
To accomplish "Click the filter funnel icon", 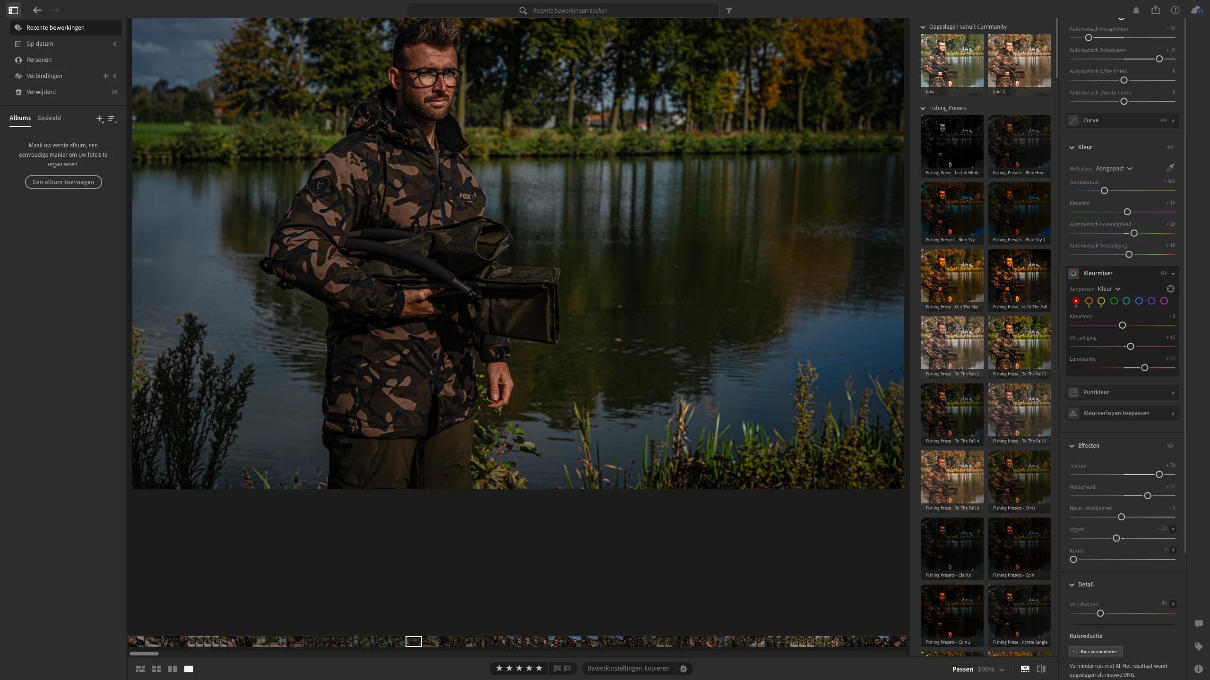I will point(729,10).
